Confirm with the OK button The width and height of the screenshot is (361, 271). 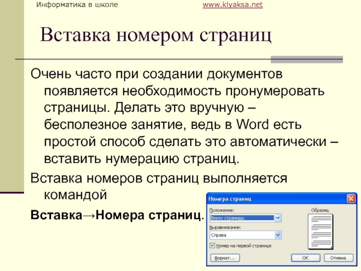tap(305, 258)
